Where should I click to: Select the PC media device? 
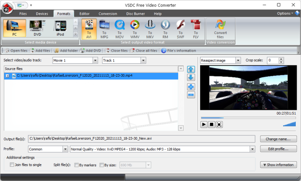click(x=14, y=28)
